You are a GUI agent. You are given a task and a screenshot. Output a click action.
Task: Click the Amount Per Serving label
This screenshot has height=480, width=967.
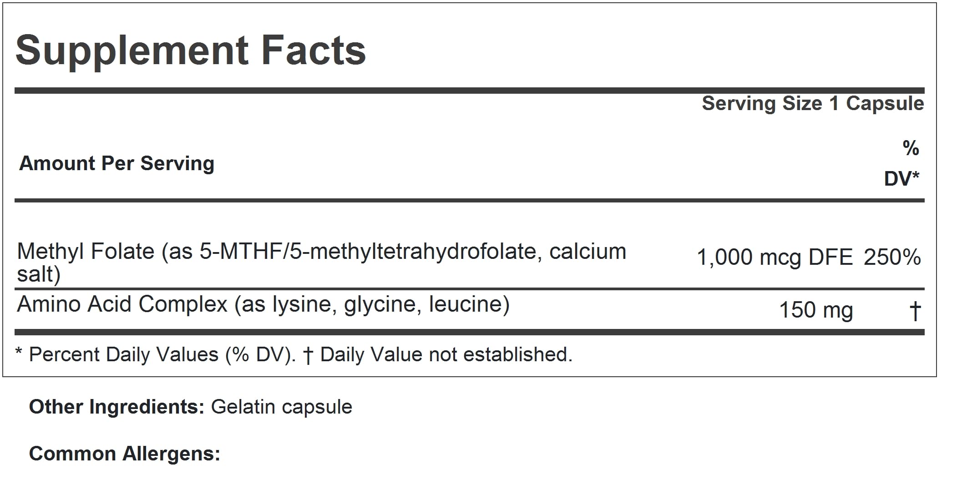(116, 164)
